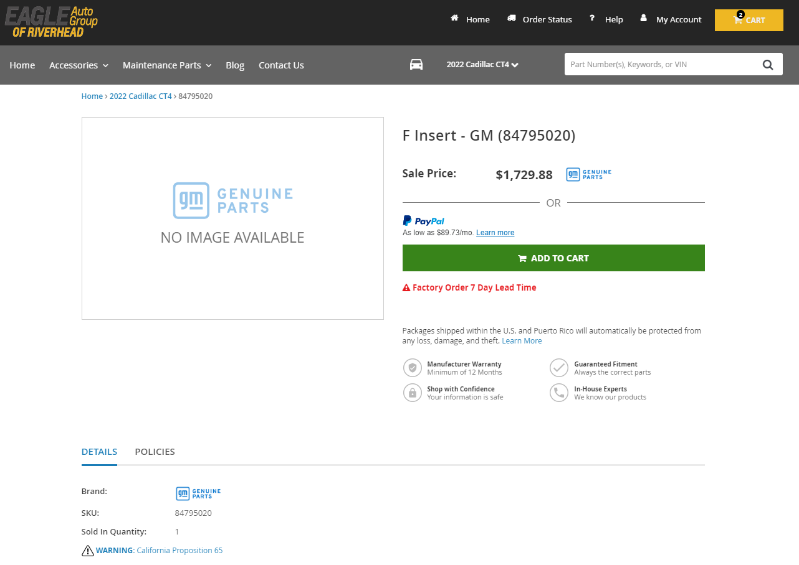The height and width of the screenshot is (565, 799).
Task: Click the search magnifier icon
Action: [767, 65]
